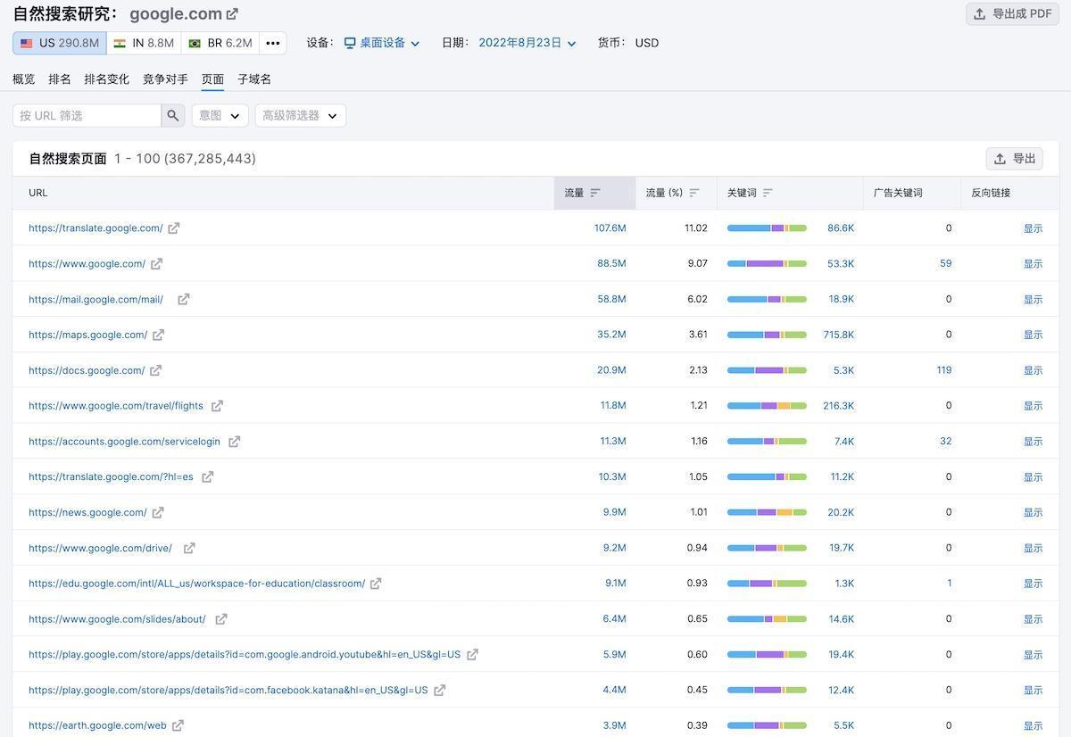
Task: Open external link icon for docs.google.com/
Action: click(155, 370)
